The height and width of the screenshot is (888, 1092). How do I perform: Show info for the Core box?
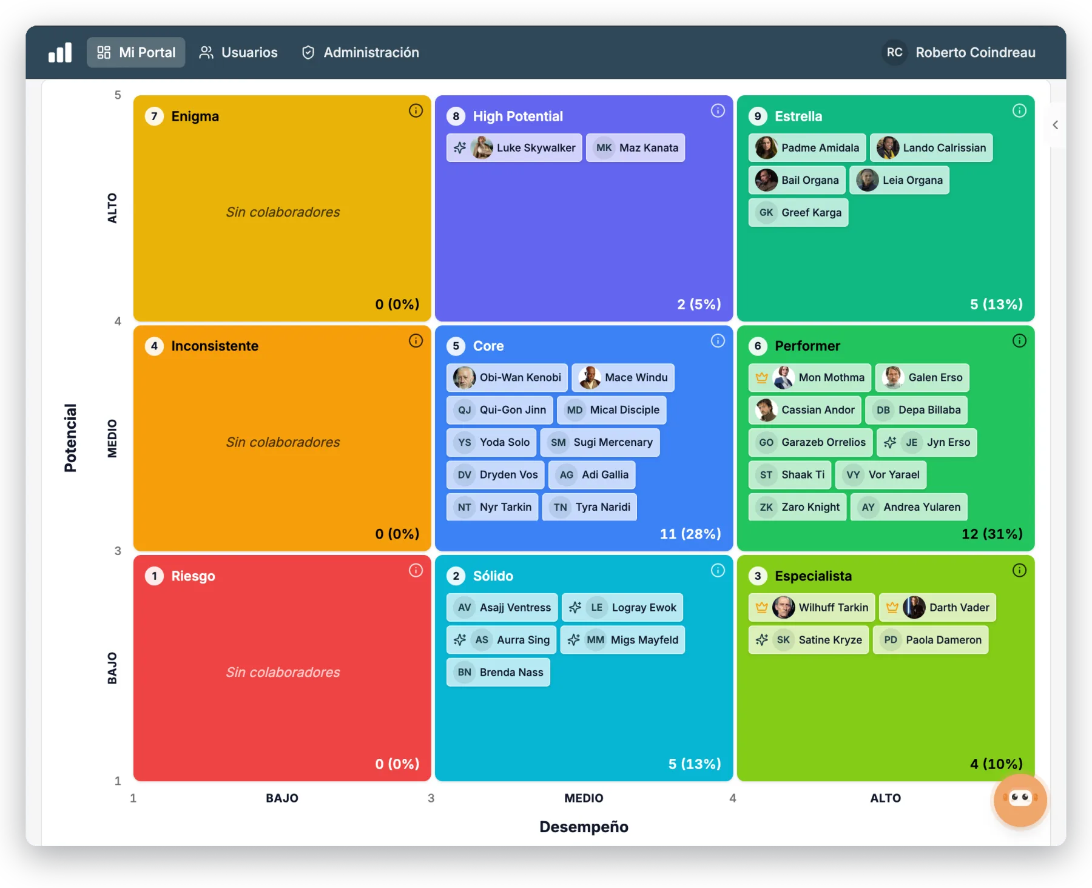(x=718, y=341)
